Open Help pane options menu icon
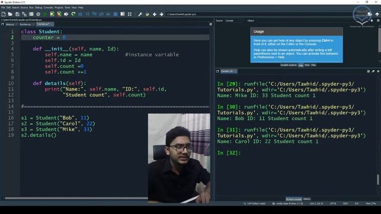 click(378, 21)
